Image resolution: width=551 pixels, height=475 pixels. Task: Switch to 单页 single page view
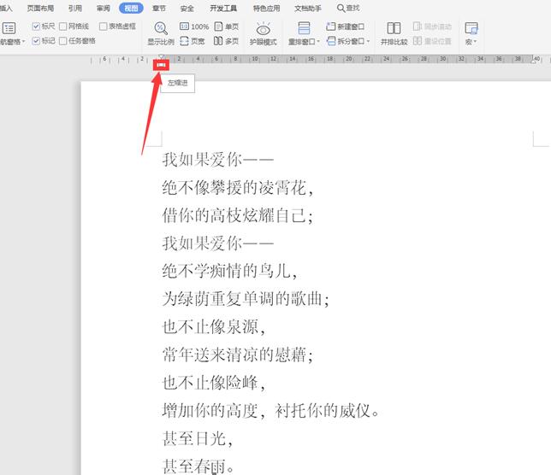tap(226, 27)
